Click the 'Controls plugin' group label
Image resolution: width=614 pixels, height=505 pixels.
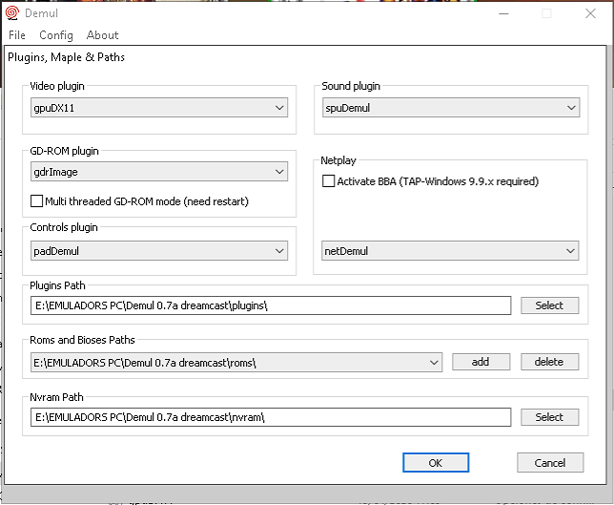point(64,227)
